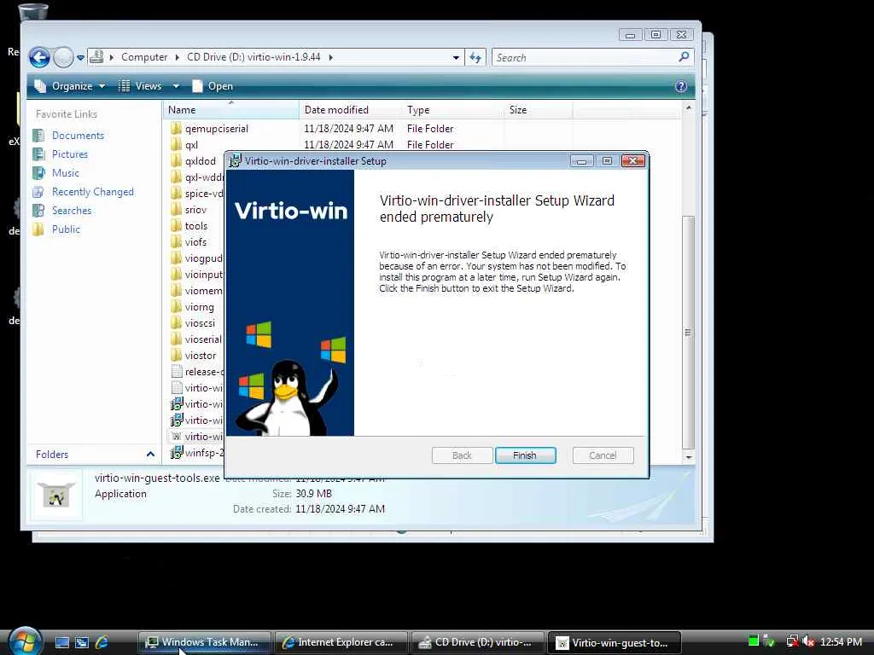The width and height of the screenshot is (874, 655).
Task: Click the setup dialog title bar installer icon
Action: click(236, 161)
